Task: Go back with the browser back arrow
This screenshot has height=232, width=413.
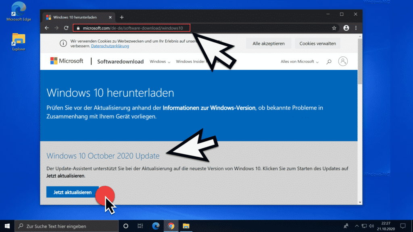Action: pos(47,28)
